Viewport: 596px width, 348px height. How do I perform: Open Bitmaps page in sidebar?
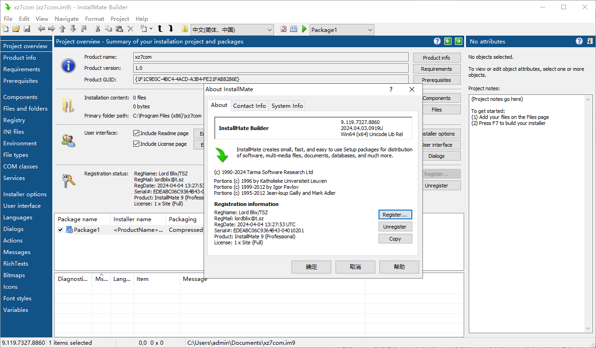[x=14, y=275]
